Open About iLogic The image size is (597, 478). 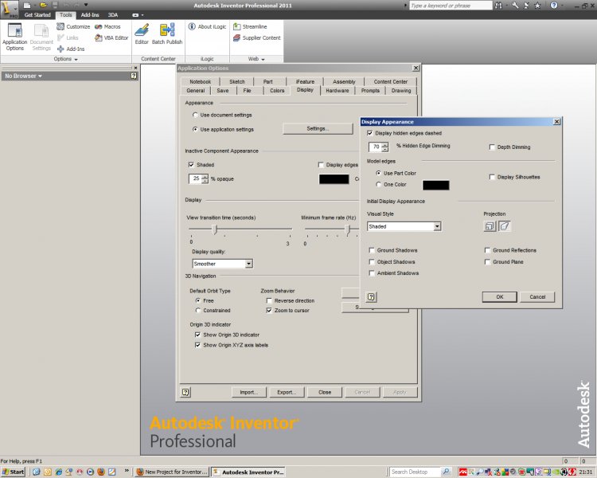[207, 26]
